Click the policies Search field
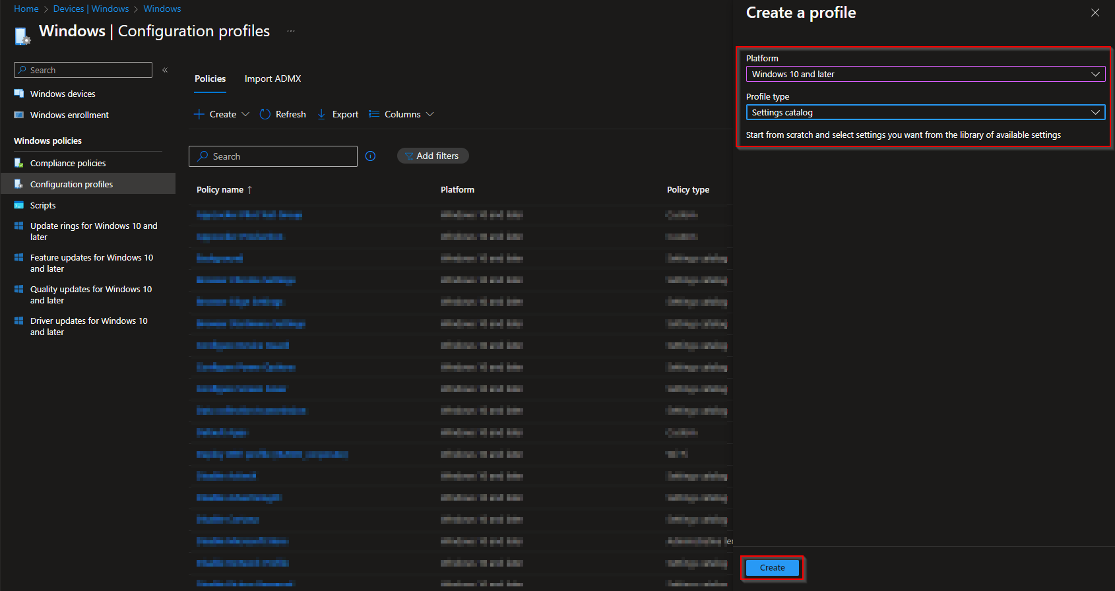Viewport: 1115px width, 591px height. (273, 156)
